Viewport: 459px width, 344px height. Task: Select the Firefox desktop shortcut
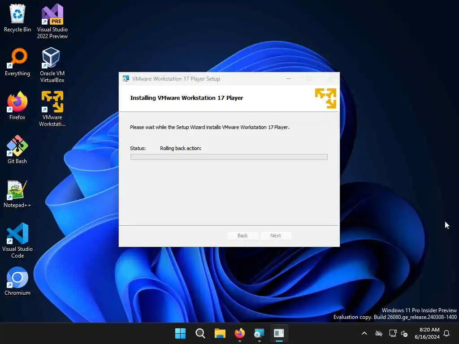click(x=17, y=106)
